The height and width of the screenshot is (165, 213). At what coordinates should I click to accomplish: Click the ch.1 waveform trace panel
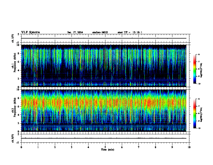click(x=105, y=38)
